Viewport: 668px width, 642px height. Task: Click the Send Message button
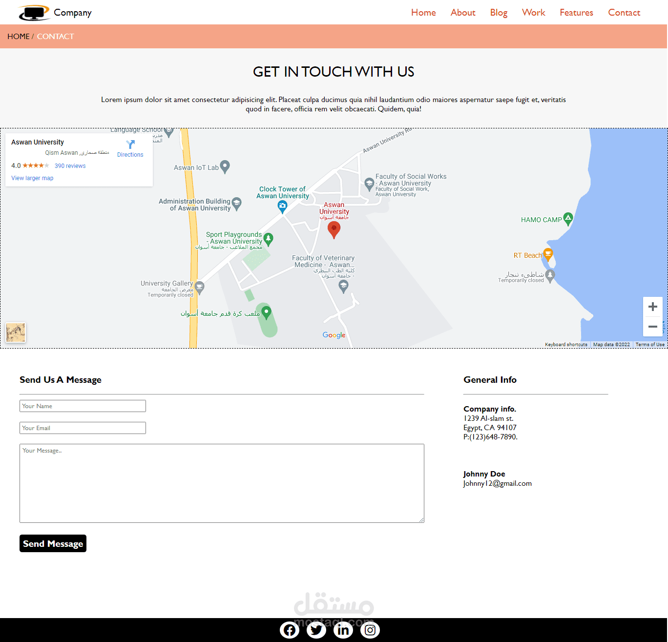[x=53, y=543]
